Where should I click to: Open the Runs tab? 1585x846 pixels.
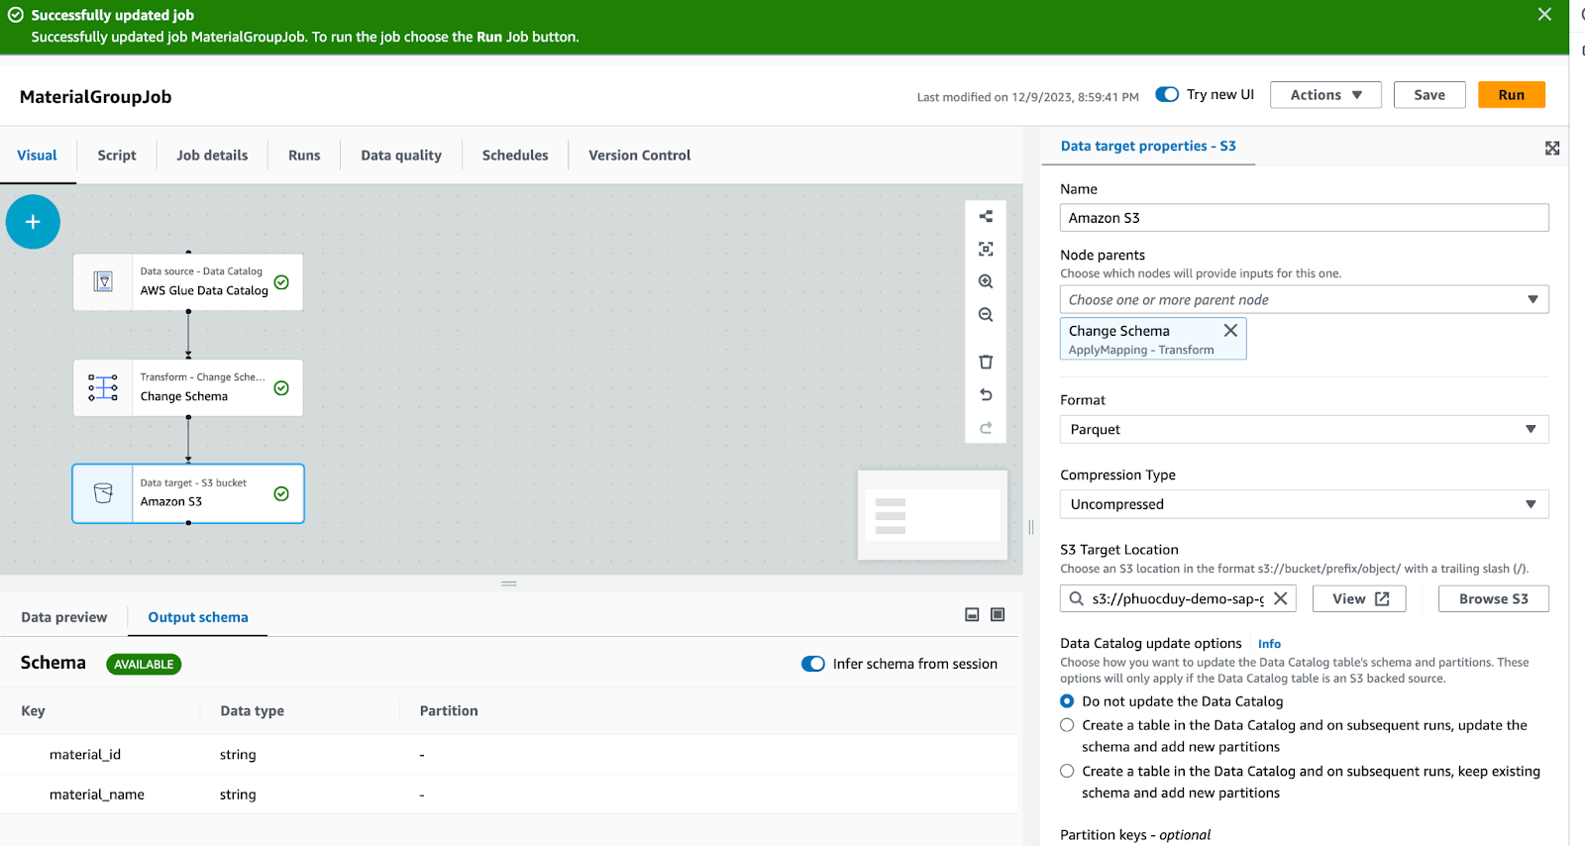pos(304,155)
